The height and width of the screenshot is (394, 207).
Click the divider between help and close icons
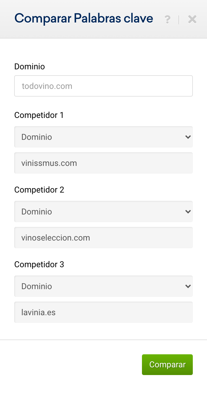tap(179, 20)
